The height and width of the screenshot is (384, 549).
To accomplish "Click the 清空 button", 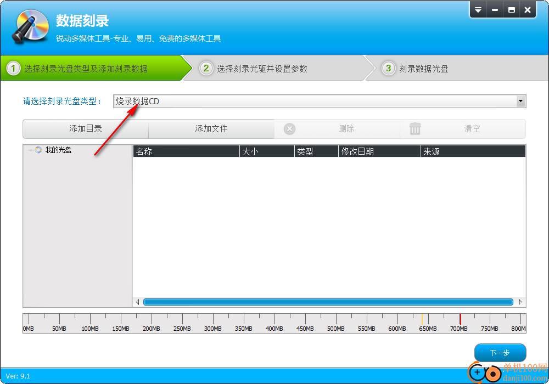I will click(x=463, y=129).
